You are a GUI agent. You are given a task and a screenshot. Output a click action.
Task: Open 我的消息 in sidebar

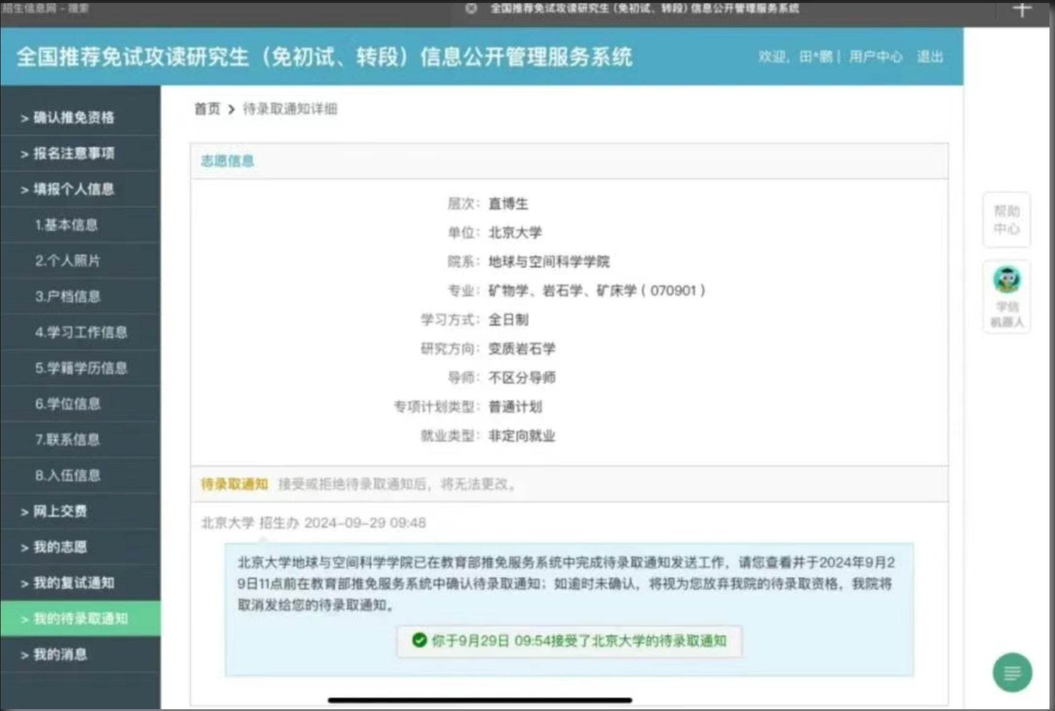tap(60, 655)
